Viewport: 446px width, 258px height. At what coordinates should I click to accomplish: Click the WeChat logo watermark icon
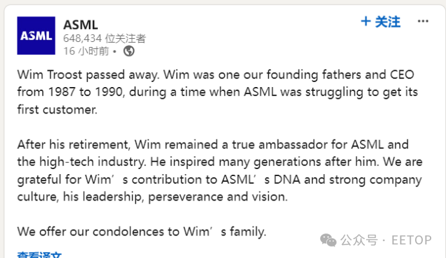328,240
